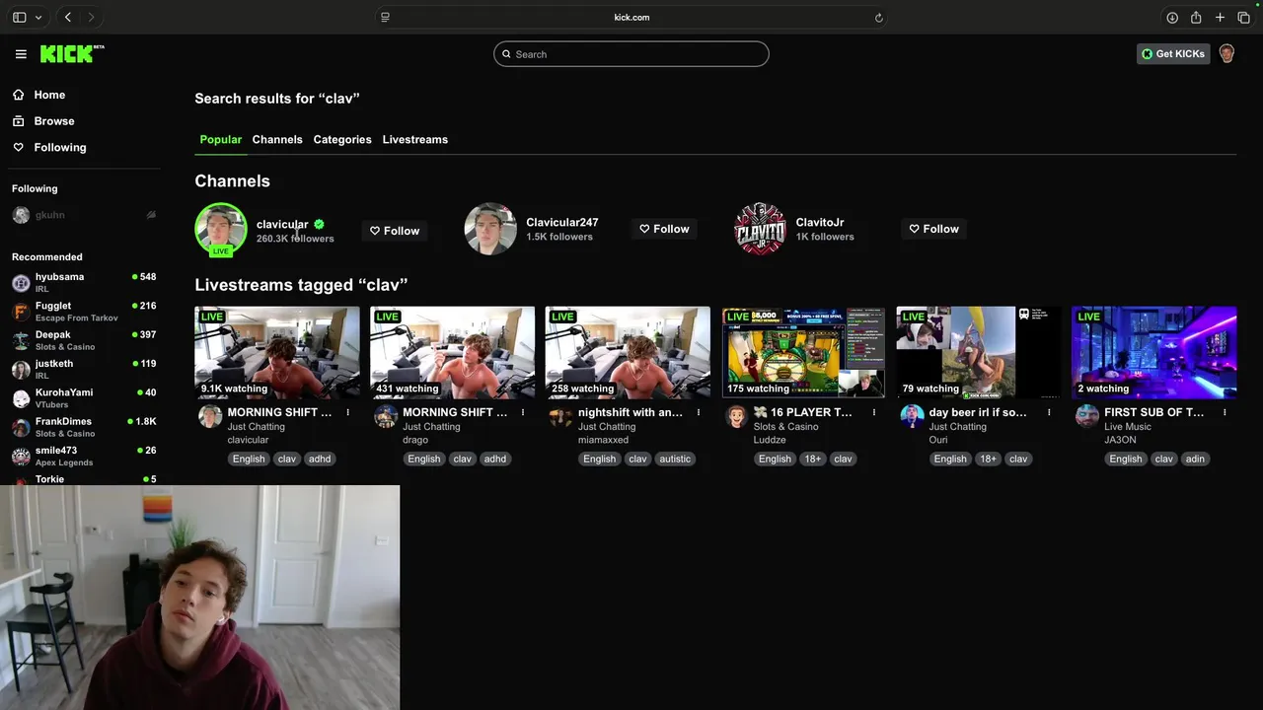
Task: Open the 2 watching Live Music thumbnail
Action: (1153, 352)
